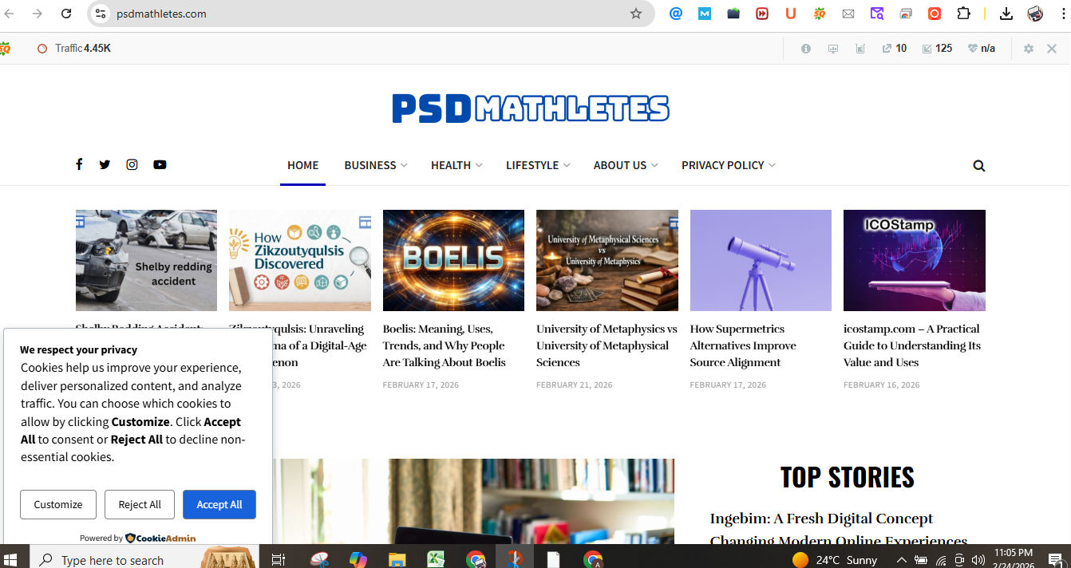Open the University of Metaphysical Sciences thumbnail

click(607, 260)
